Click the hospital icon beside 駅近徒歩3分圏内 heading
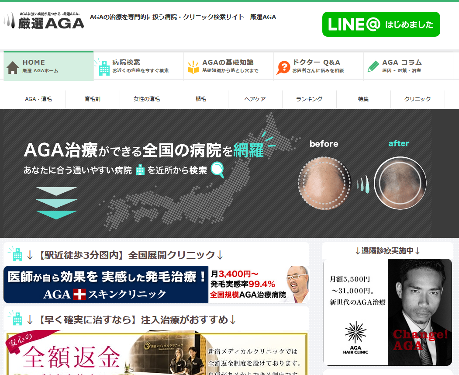459x375 pixels. tap(16, 253)
